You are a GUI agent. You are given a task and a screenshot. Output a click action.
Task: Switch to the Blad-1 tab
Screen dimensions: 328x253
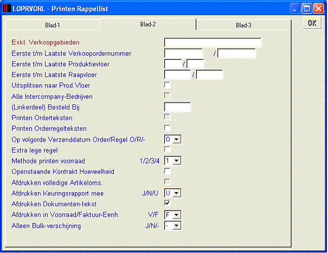pyautogui.click(x=52, y=26)
